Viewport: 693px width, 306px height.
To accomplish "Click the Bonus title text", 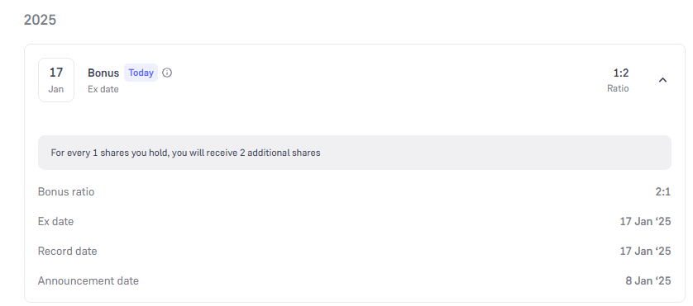I will click(x=103, y=73).
